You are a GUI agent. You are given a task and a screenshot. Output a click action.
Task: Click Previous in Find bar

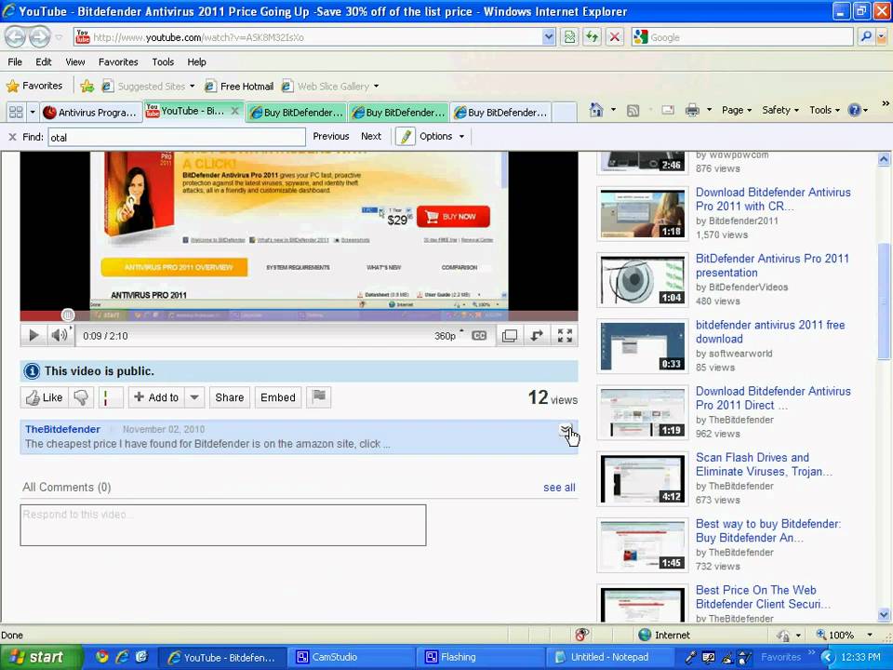(331, 136)
